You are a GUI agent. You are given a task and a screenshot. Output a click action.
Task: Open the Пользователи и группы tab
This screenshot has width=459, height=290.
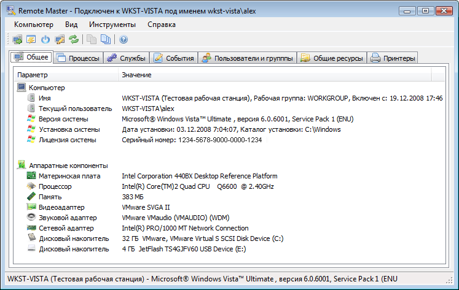pos(248,58)
